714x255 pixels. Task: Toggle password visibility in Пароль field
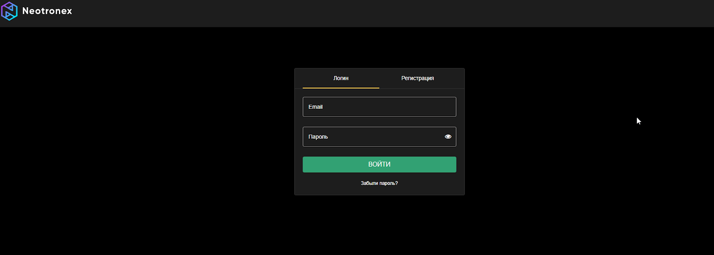click(448, 137)
